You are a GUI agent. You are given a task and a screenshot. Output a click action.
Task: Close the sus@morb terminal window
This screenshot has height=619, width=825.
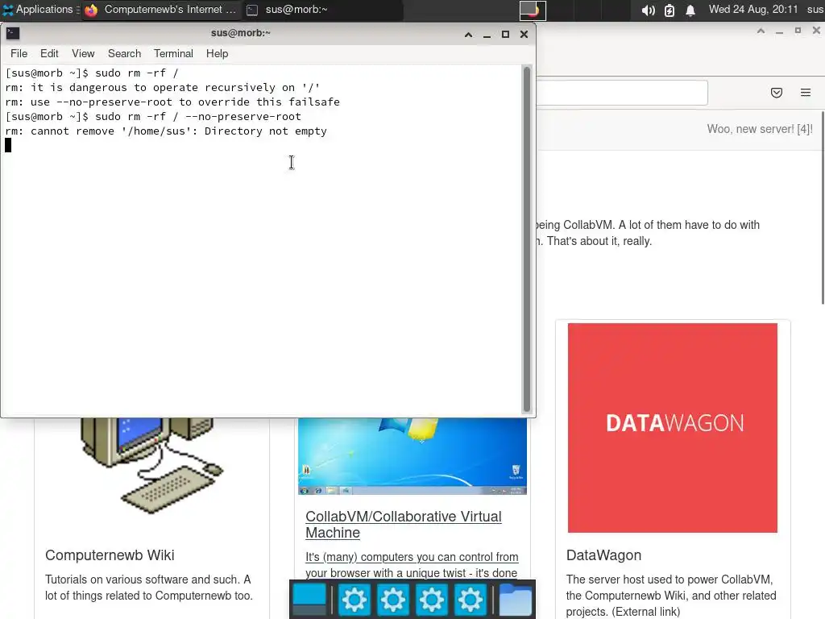click(x=524, y=35)
